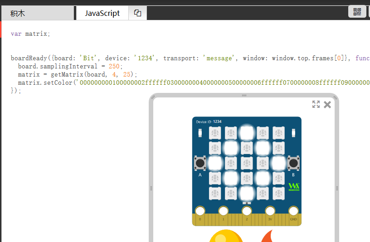
Task: Click the lit LED in bottom row center
Action: pos(247,194)
